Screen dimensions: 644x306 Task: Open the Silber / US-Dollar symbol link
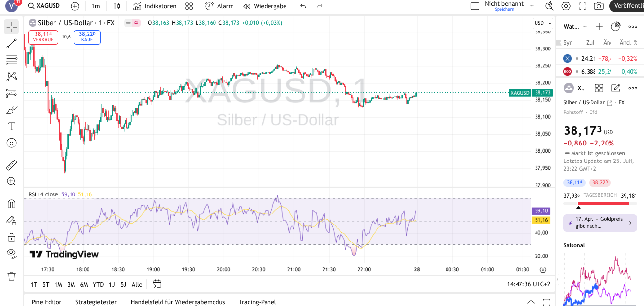(x=587, y=103)
